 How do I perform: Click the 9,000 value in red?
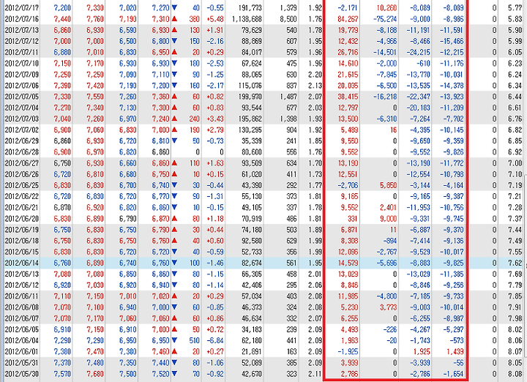click(388, 218)
